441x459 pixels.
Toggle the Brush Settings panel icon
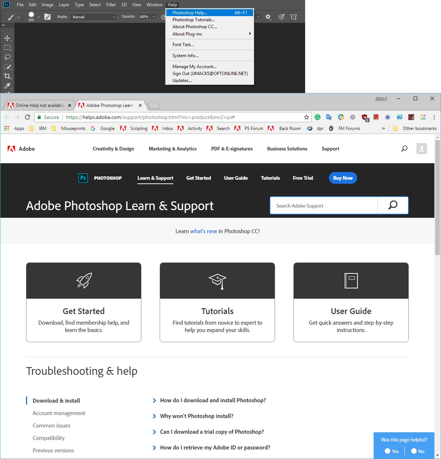pyautogui.click(x=48, y=17)
